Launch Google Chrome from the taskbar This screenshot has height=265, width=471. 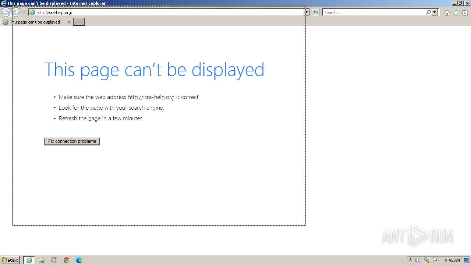pyautogui.click(x=67, y=260)
